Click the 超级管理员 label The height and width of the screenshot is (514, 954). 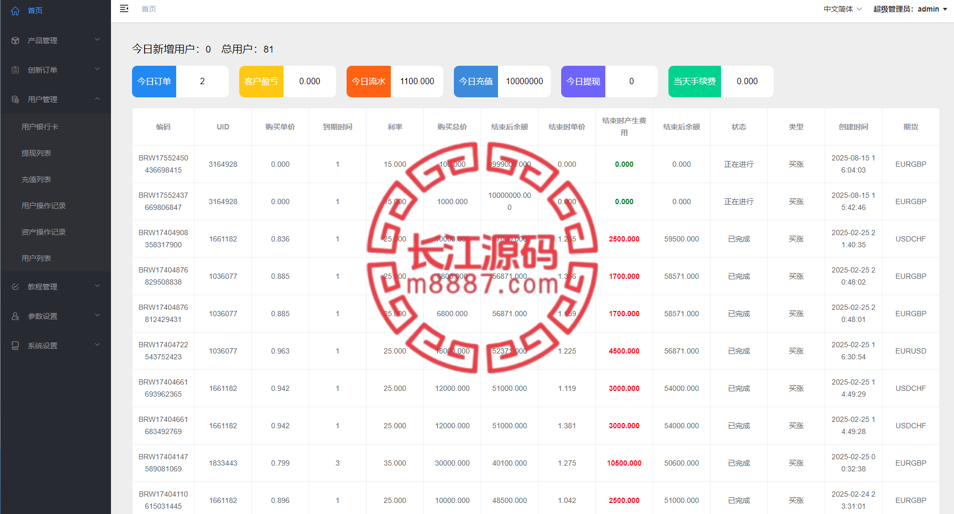[892, 9]
